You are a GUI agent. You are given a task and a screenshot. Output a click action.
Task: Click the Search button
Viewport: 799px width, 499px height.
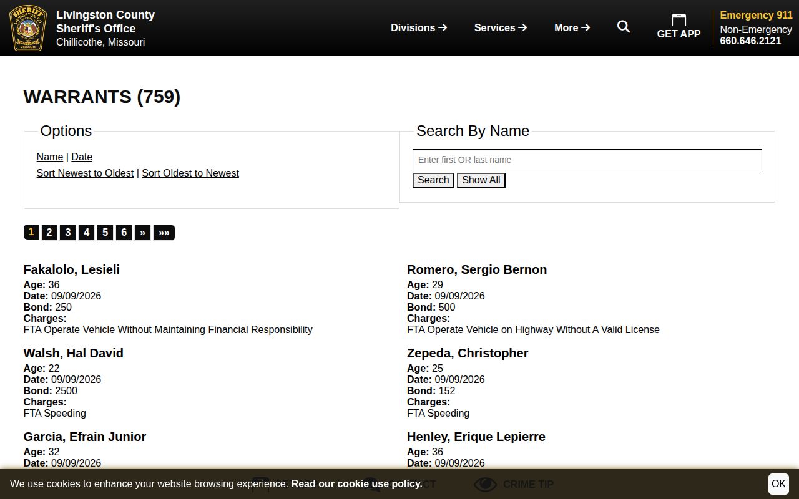click(433, 180)
